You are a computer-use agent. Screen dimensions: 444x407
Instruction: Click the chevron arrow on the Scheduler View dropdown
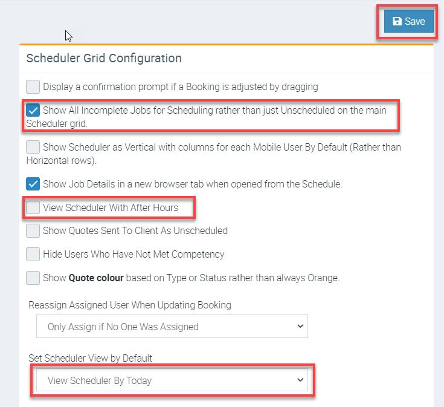(301, 380)
